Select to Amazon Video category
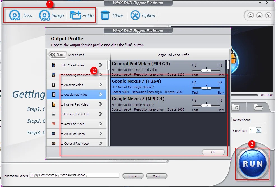This screenshot has width=279, height=187. [x=76, y=85]
